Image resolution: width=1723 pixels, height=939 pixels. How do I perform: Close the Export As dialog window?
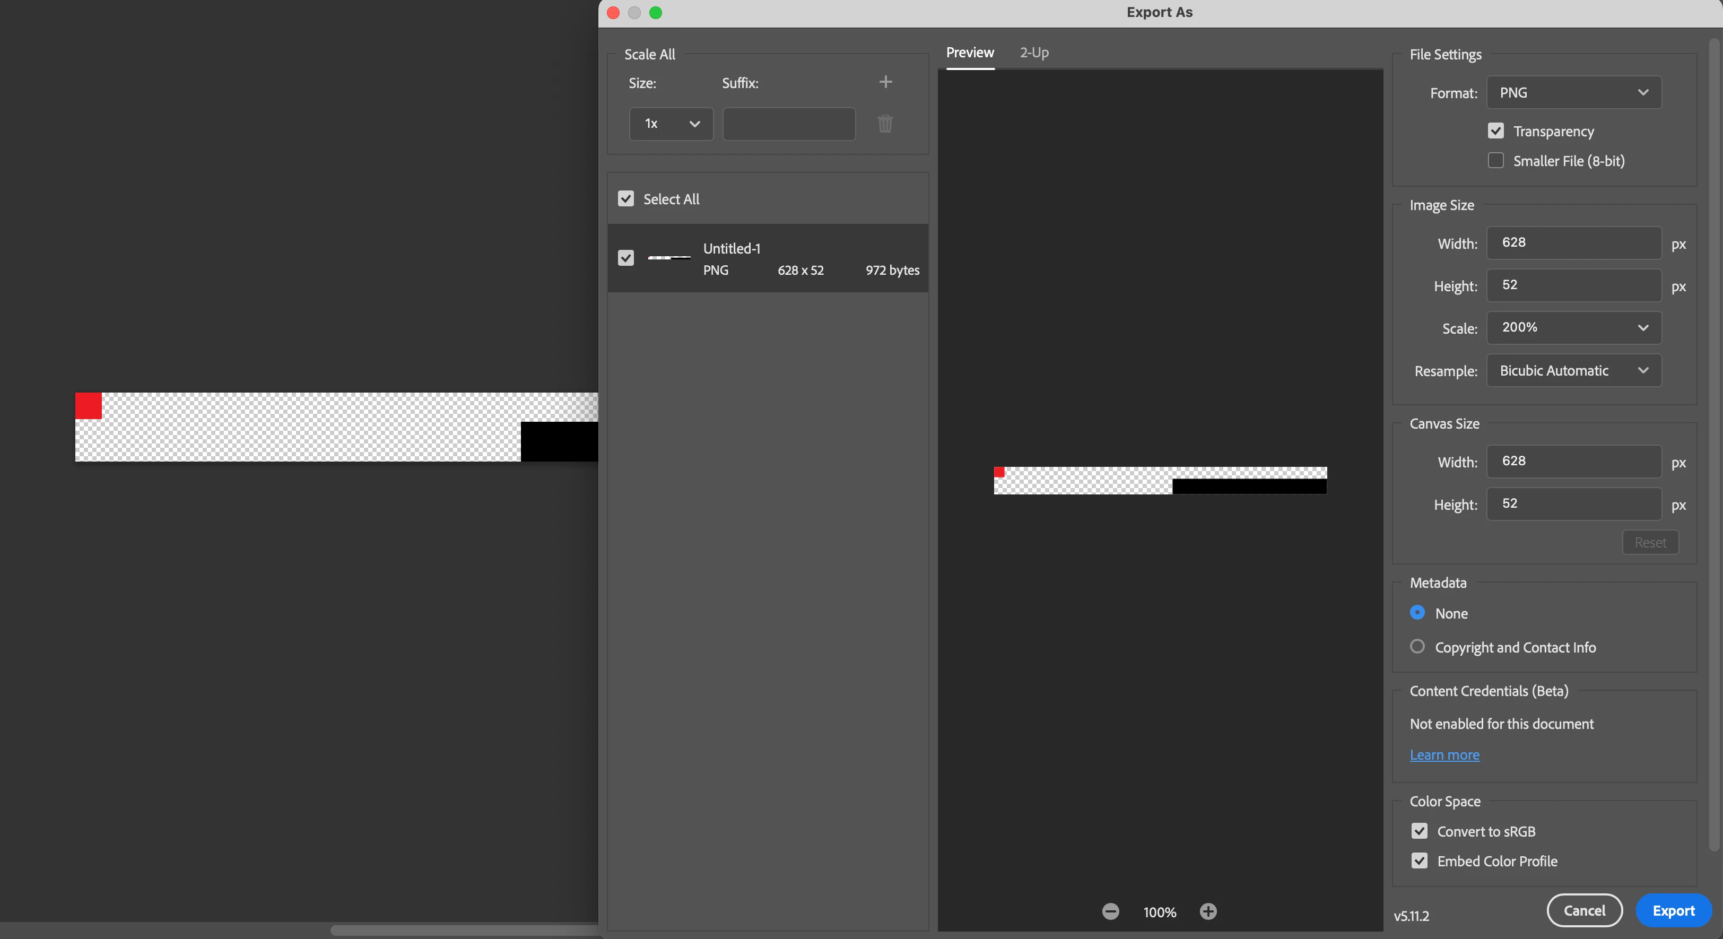(x=613, y=13)
